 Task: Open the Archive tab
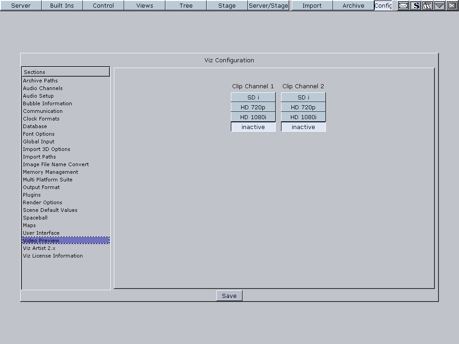[353, 5]
